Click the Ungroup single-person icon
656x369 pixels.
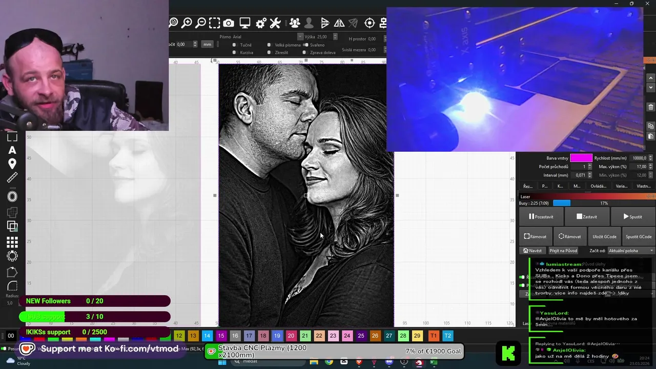coord(309,23)
